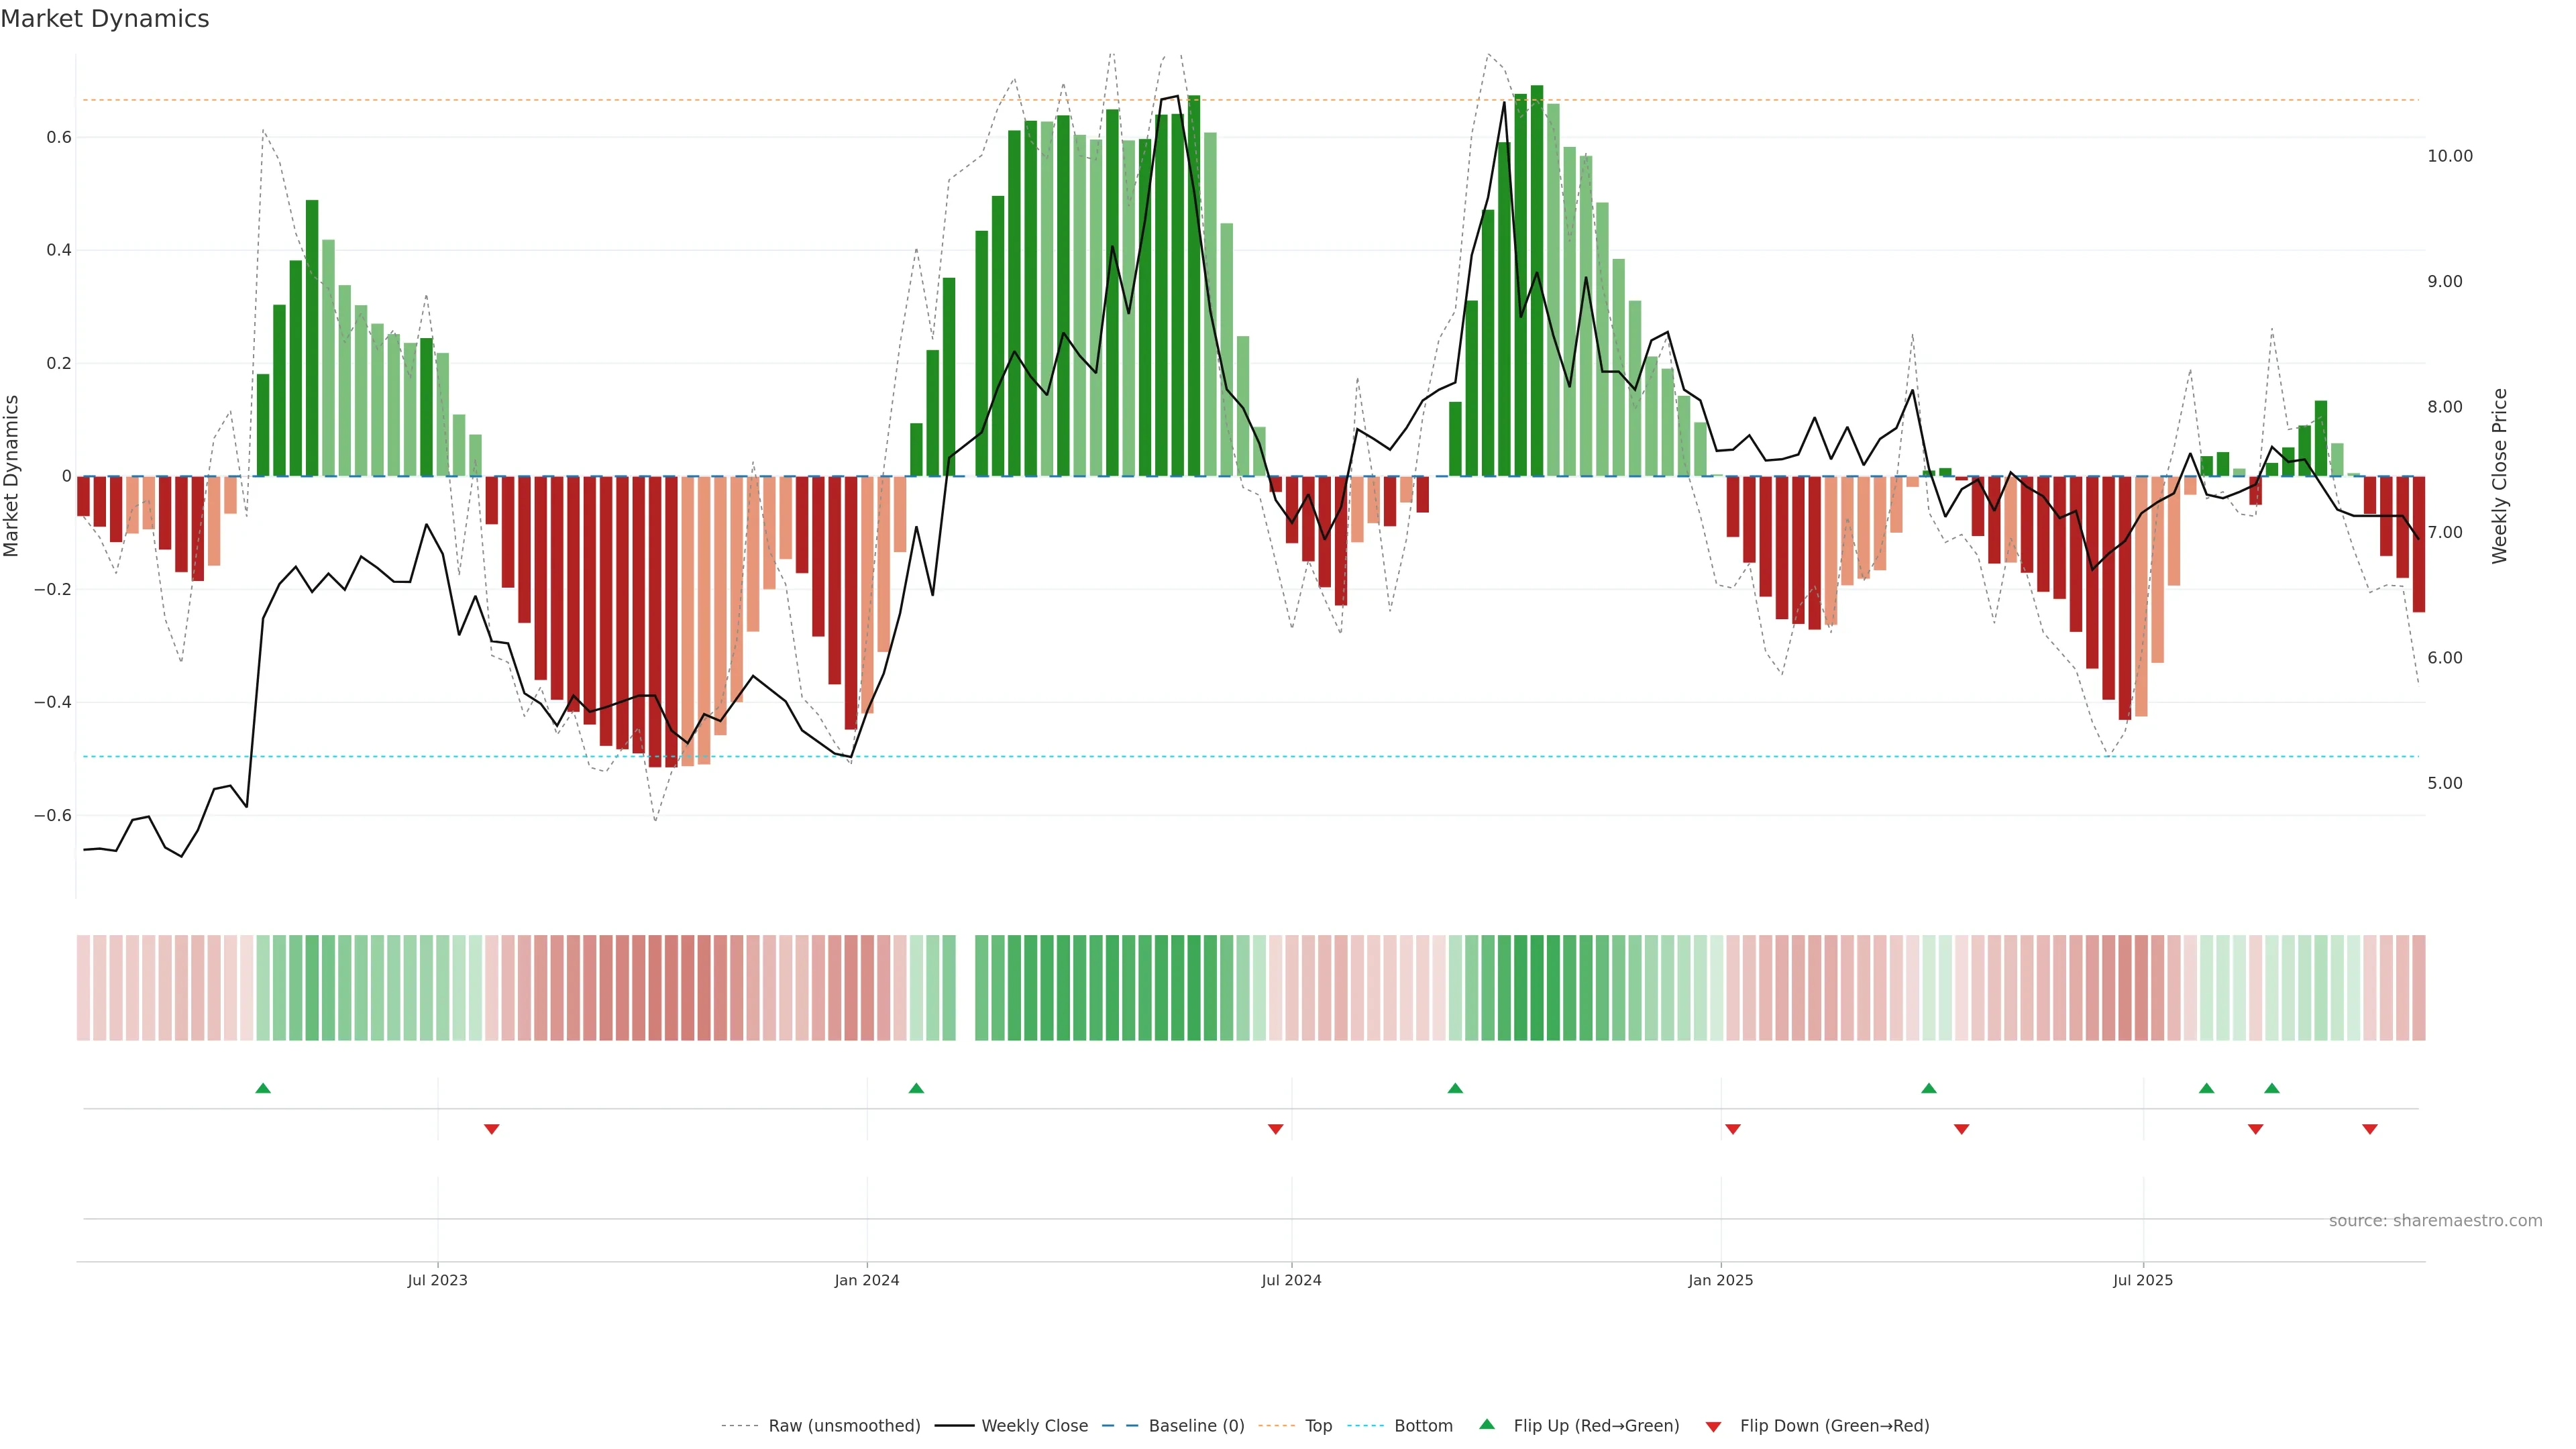Click the Jan 2025 x-axis label
Screen dimensions: 2576x1449
[x=1720, y=1280]
